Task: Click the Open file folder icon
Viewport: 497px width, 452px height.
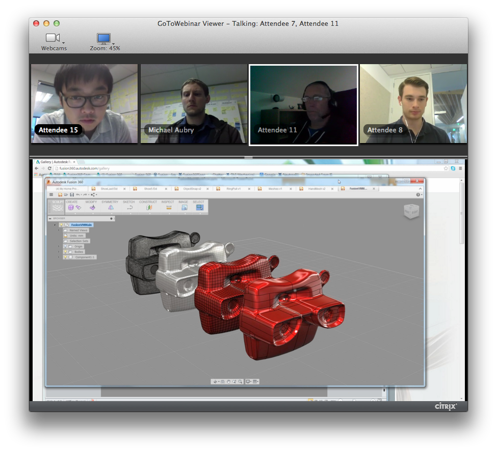Action: (66, 194)
